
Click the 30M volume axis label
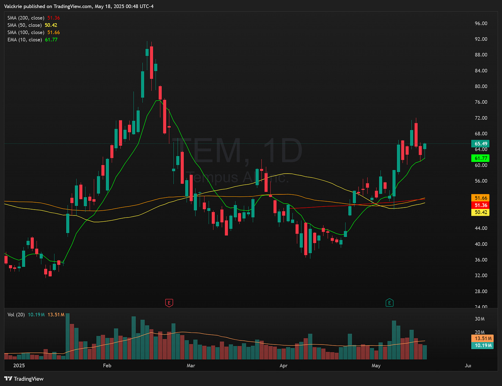tap(480, 319)
